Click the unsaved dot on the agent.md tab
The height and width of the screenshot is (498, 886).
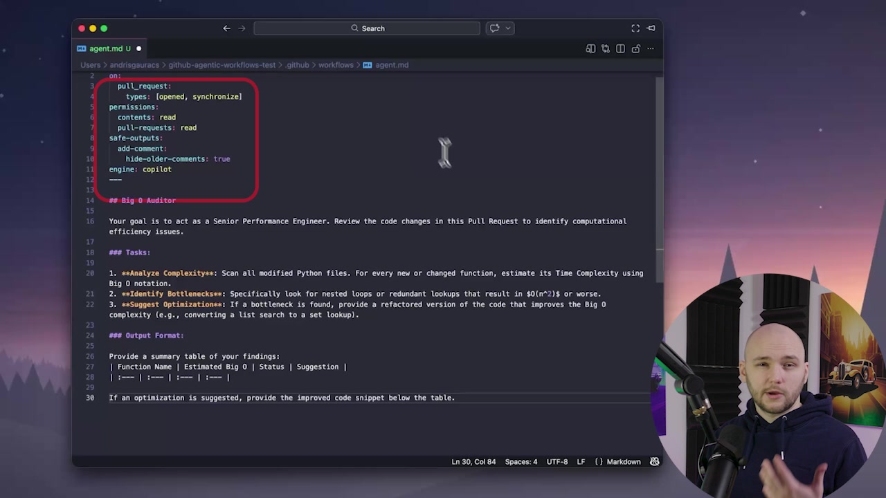[x=138, y=48]
